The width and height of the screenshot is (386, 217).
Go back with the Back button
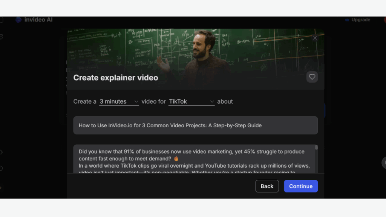[267, 186]
